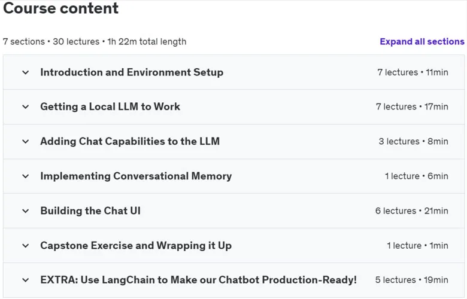Screen dimensions: 467x299
Task: Select Implementing Conversational Memory title
Action: click(x=136, y=176)
